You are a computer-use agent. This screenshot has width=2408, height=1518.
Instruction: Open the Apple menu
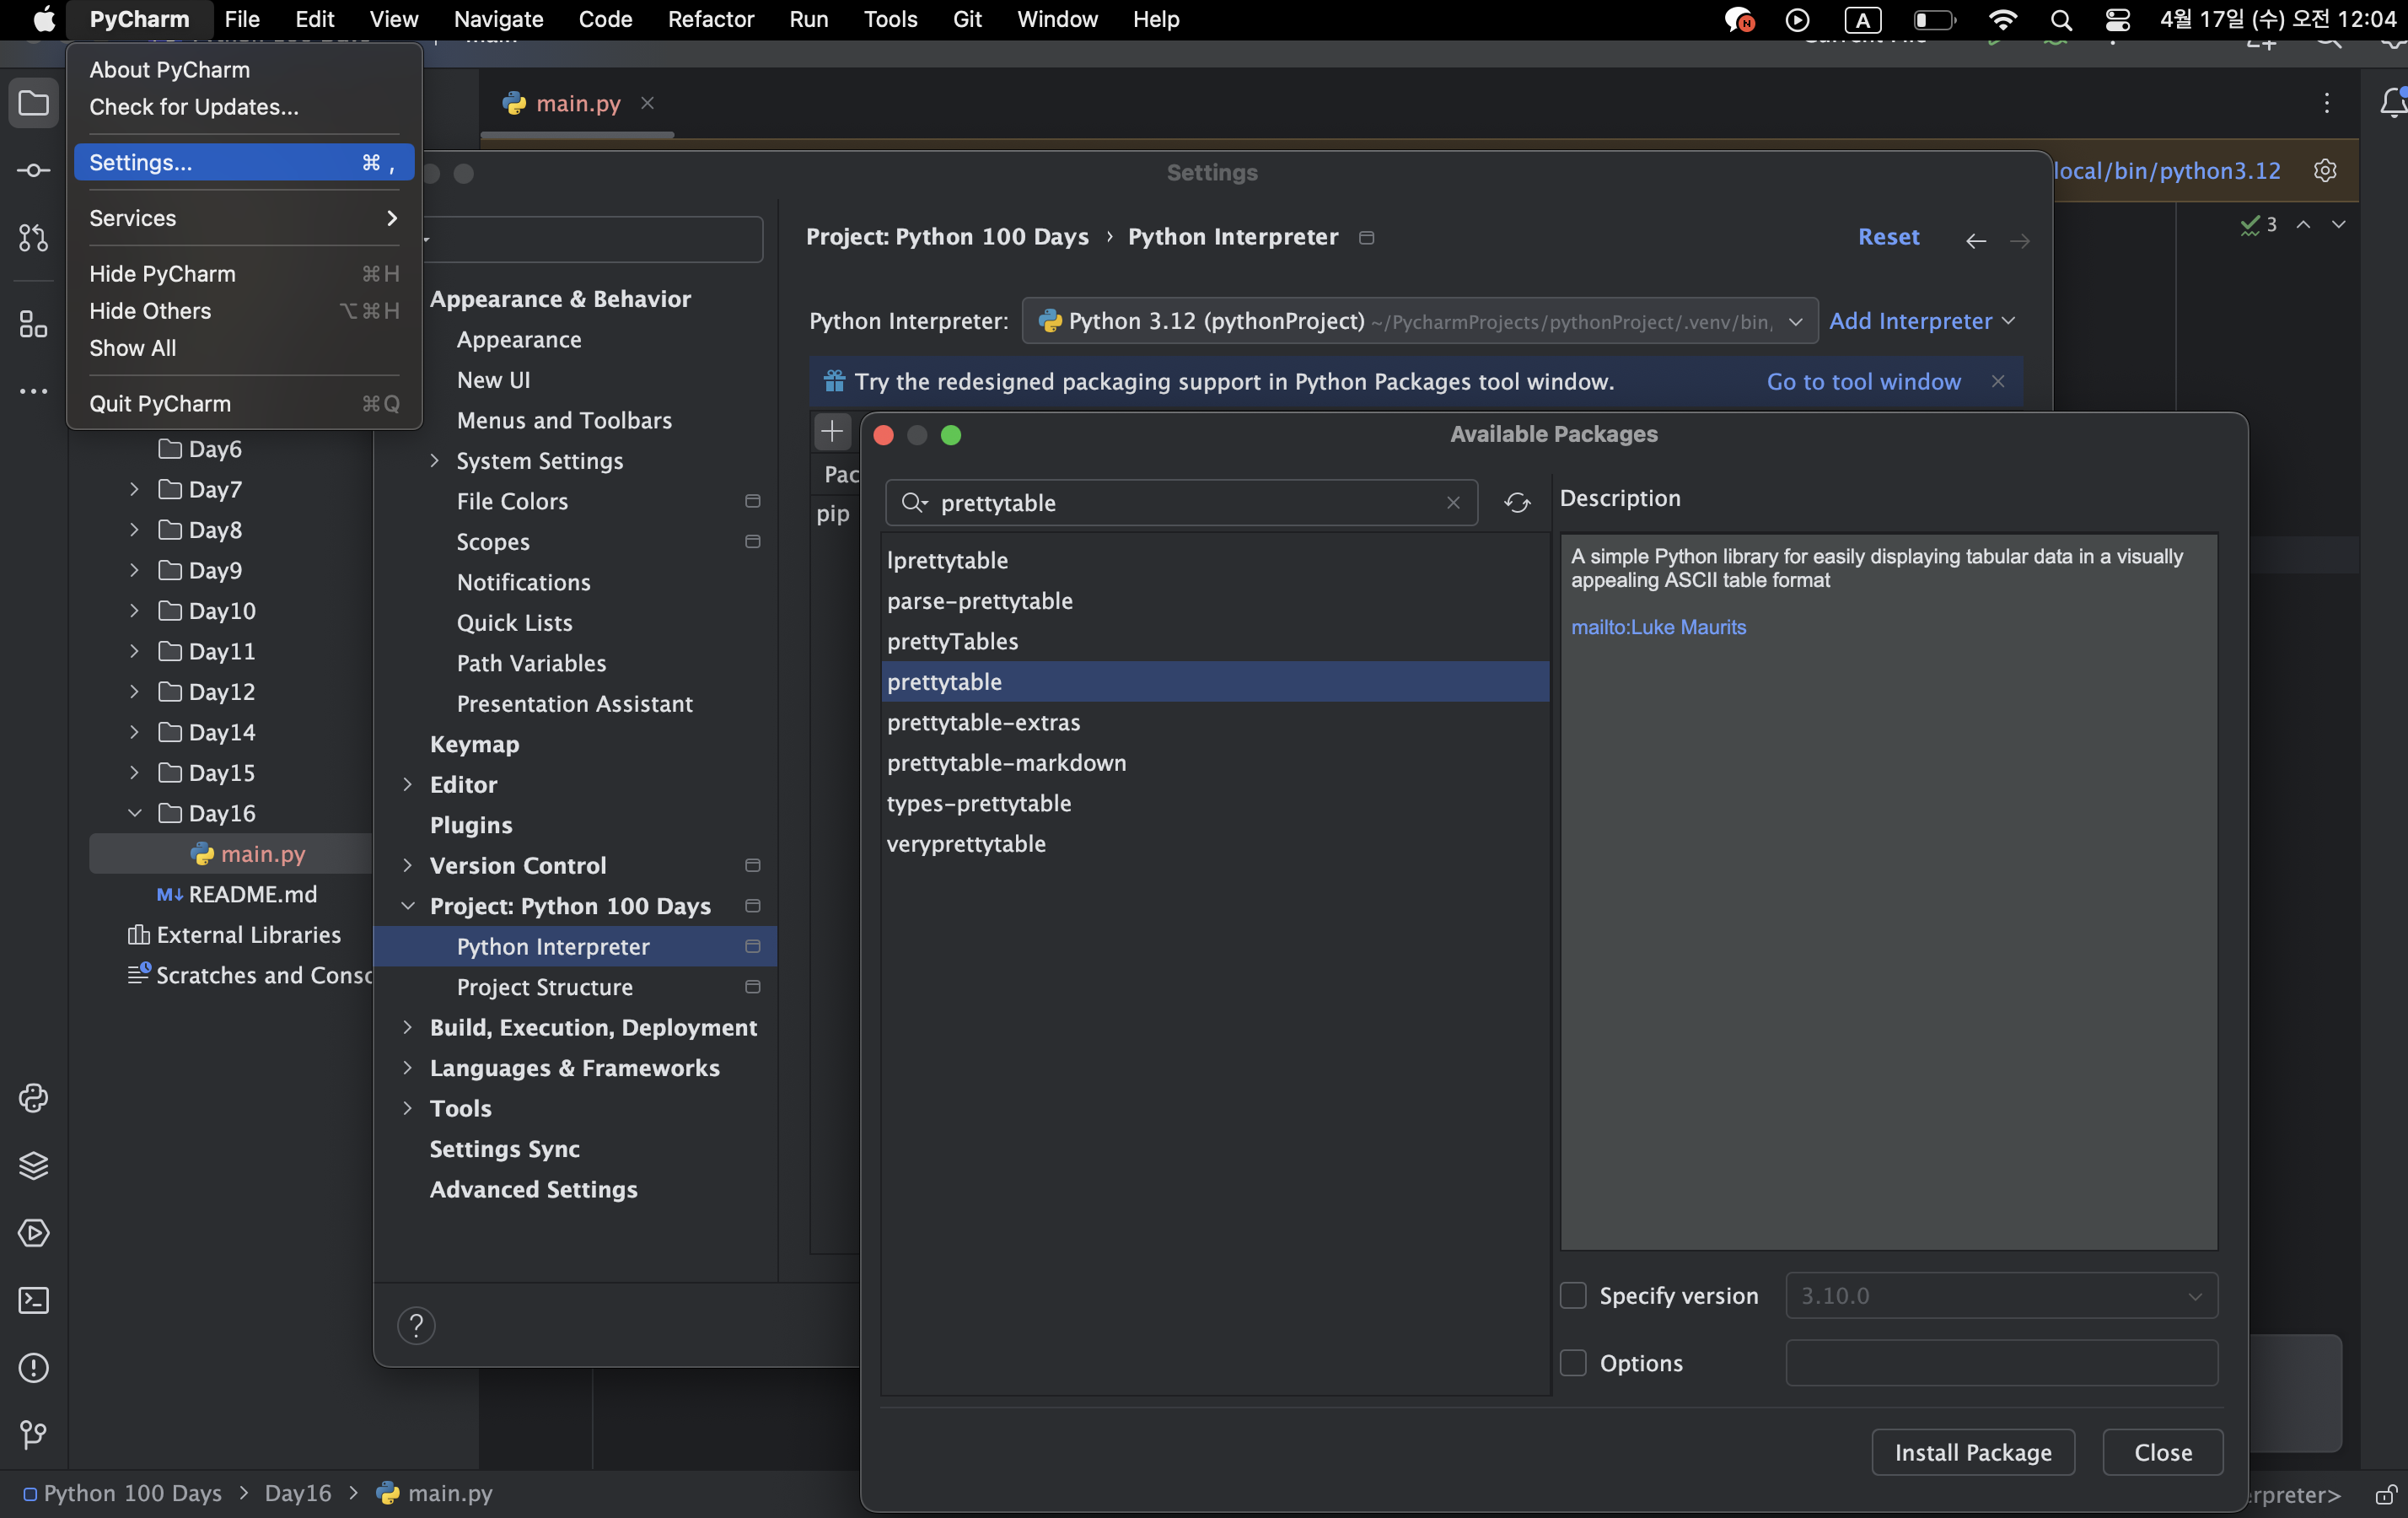[x=43, y=20]
